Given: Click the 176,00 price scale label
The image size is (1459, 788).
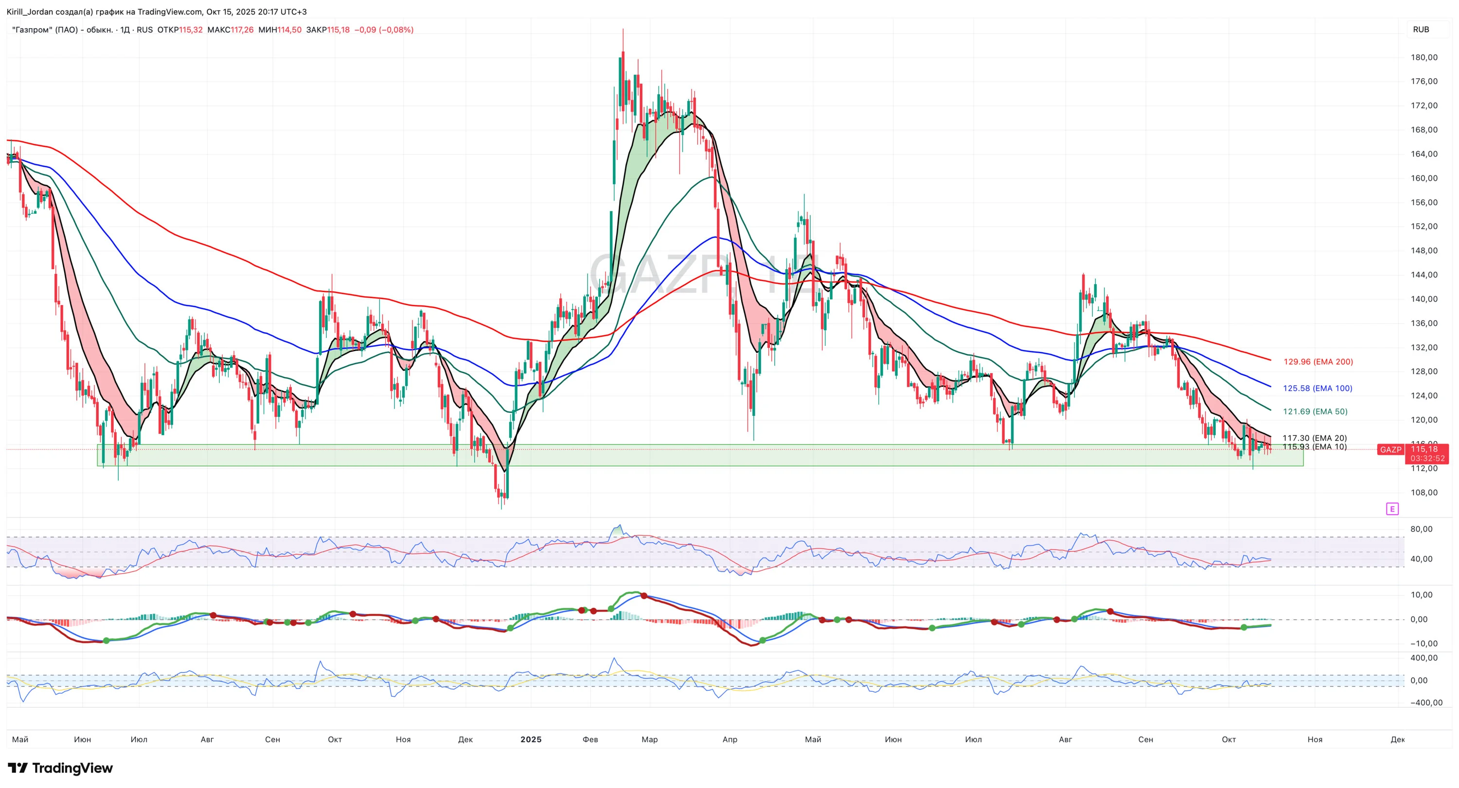Looking at the screenshot, I should tap(1424, 82).
